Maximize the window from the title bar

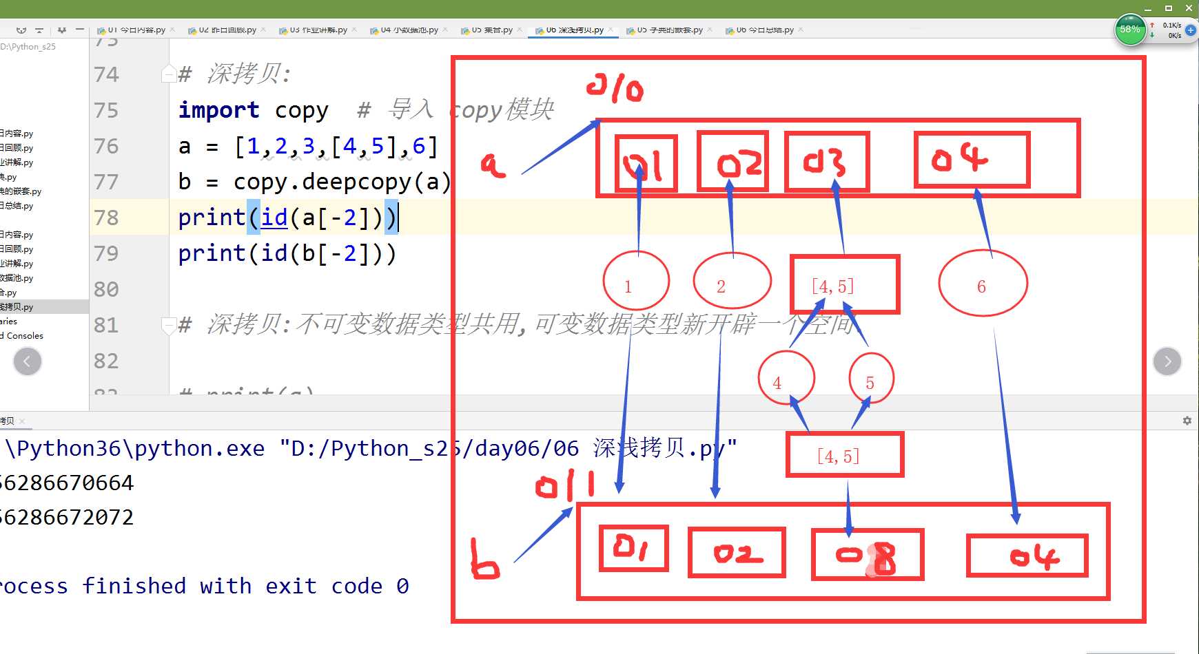click(x=1169, y=8)
